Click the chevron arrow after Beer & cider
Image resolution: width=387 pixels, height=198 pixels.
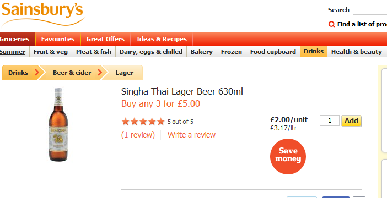[100, 73]
